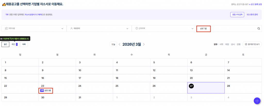Click the floating plus button

(257, 101)
